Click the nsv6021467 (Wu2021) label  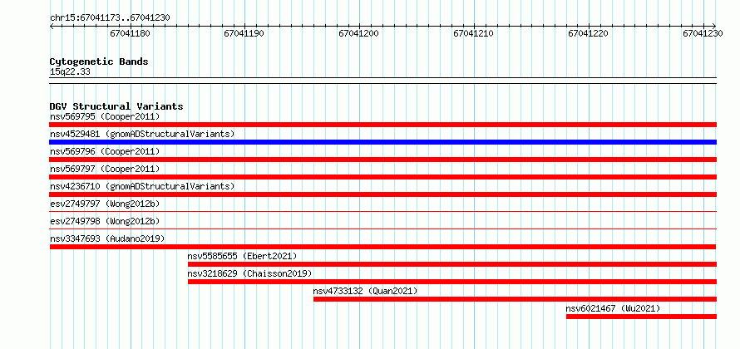(x=613, y=308)
